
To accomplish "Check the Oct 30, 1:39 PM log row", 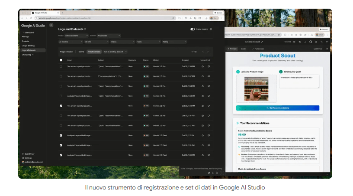I will point(61,66).
